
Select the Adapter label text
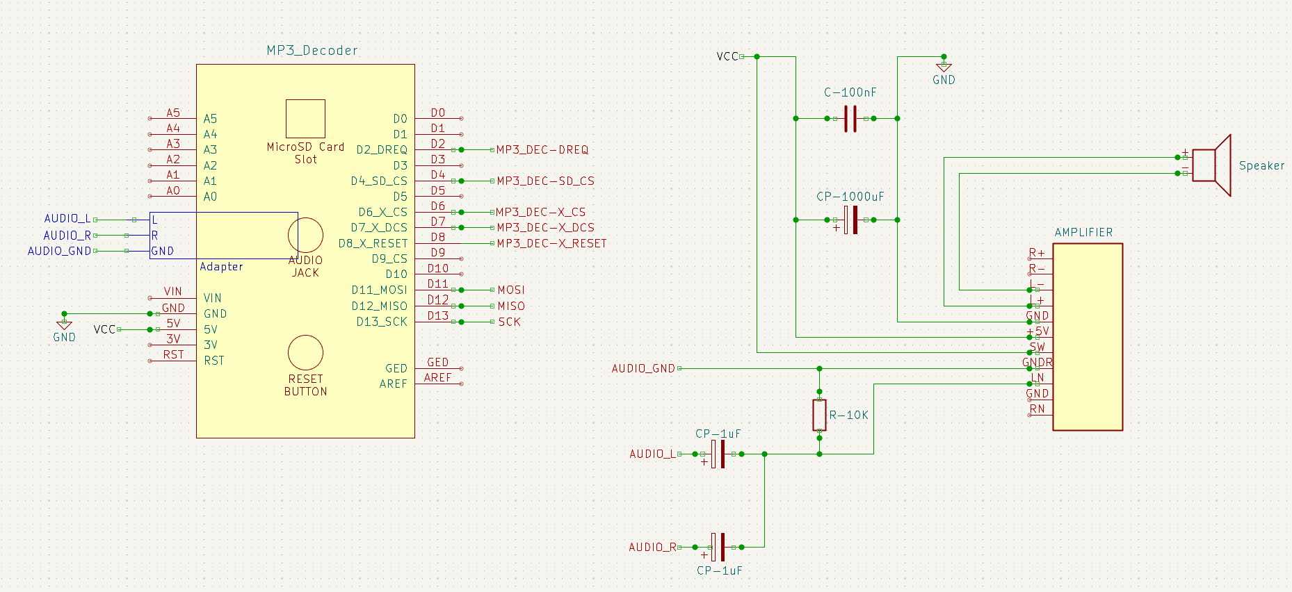click(221, 266)
